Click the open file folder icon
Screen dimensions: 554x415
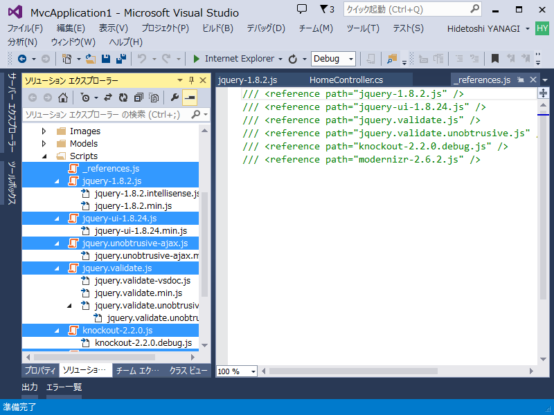click(x=91, y=59)
